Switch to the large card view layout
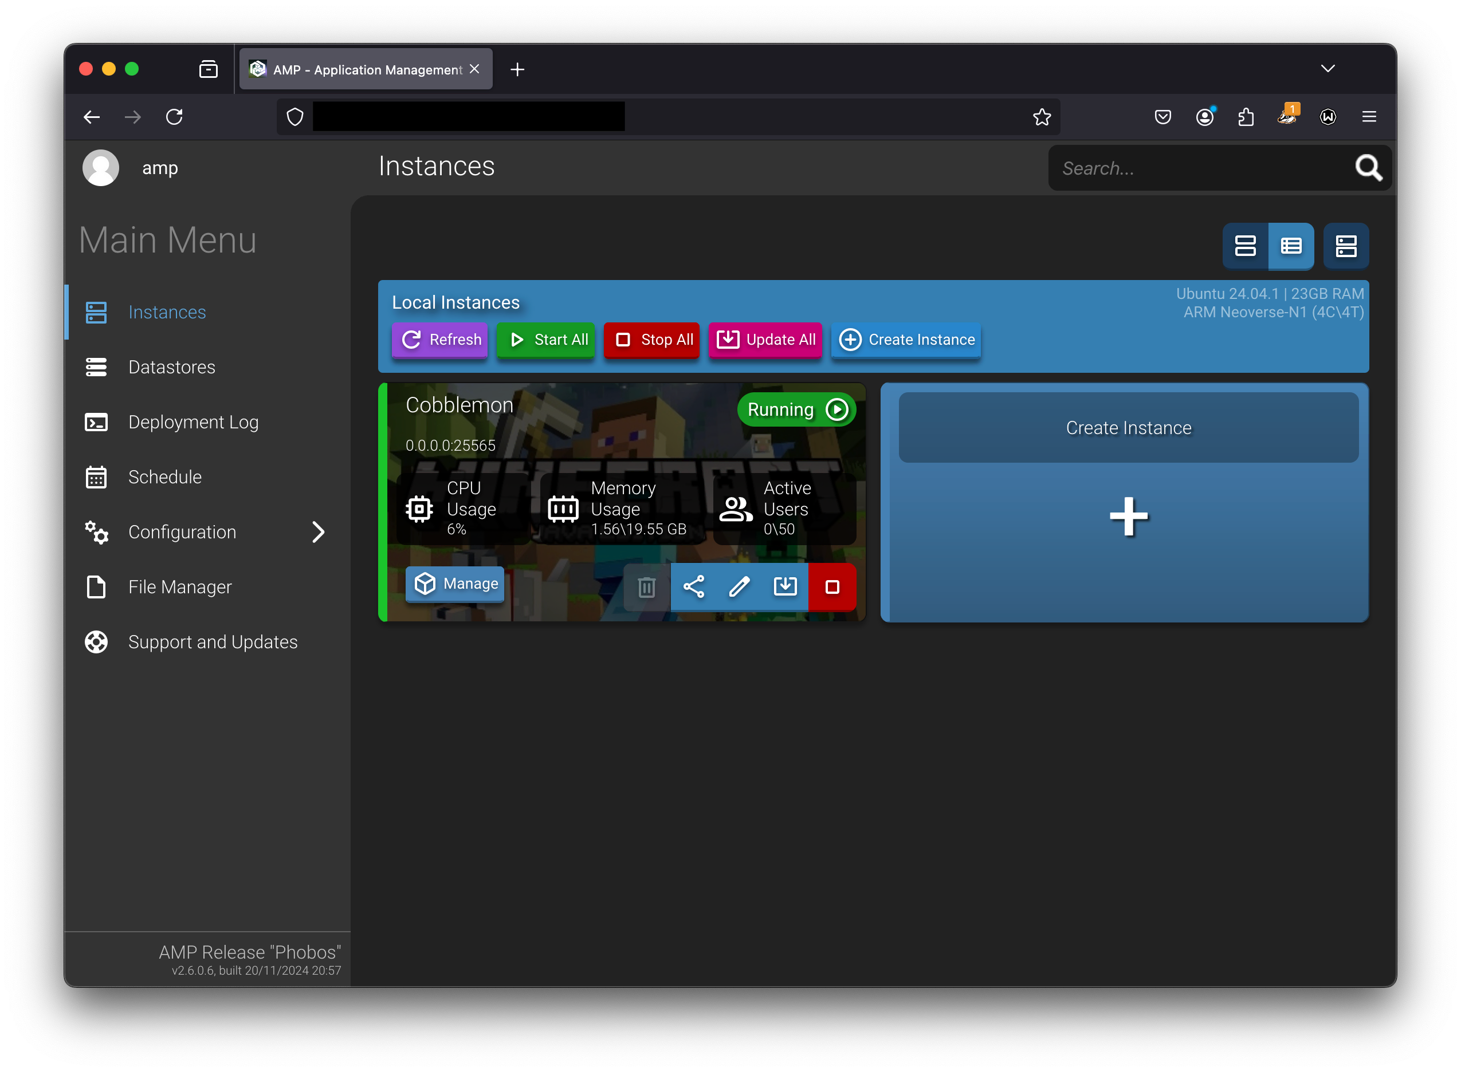Image resolution: width=1461 pixels, height=1072 pixels. 1246,246
